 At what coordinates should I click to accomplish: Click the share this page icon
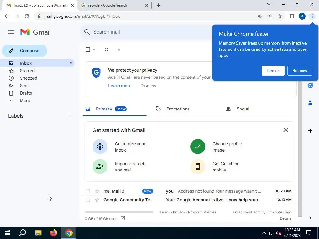click(x=270, y=16)
